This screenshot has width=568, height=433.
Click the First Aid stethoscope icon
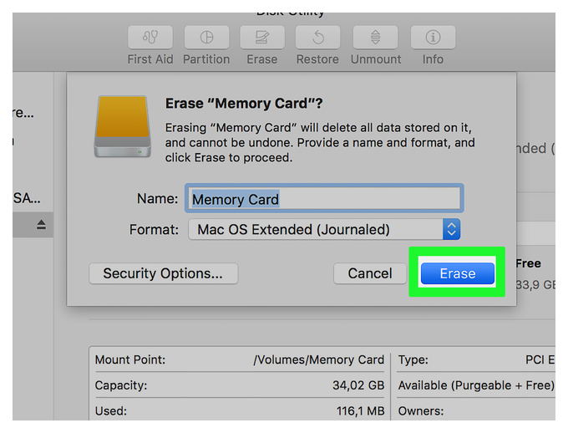click(x=150, y=37)
